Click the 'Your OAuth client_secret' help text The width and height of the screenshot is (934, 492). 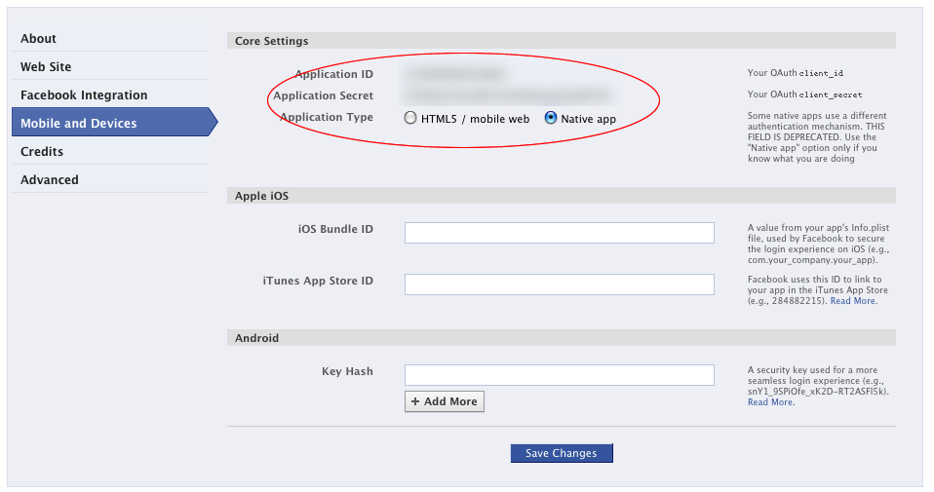point(804,95)
